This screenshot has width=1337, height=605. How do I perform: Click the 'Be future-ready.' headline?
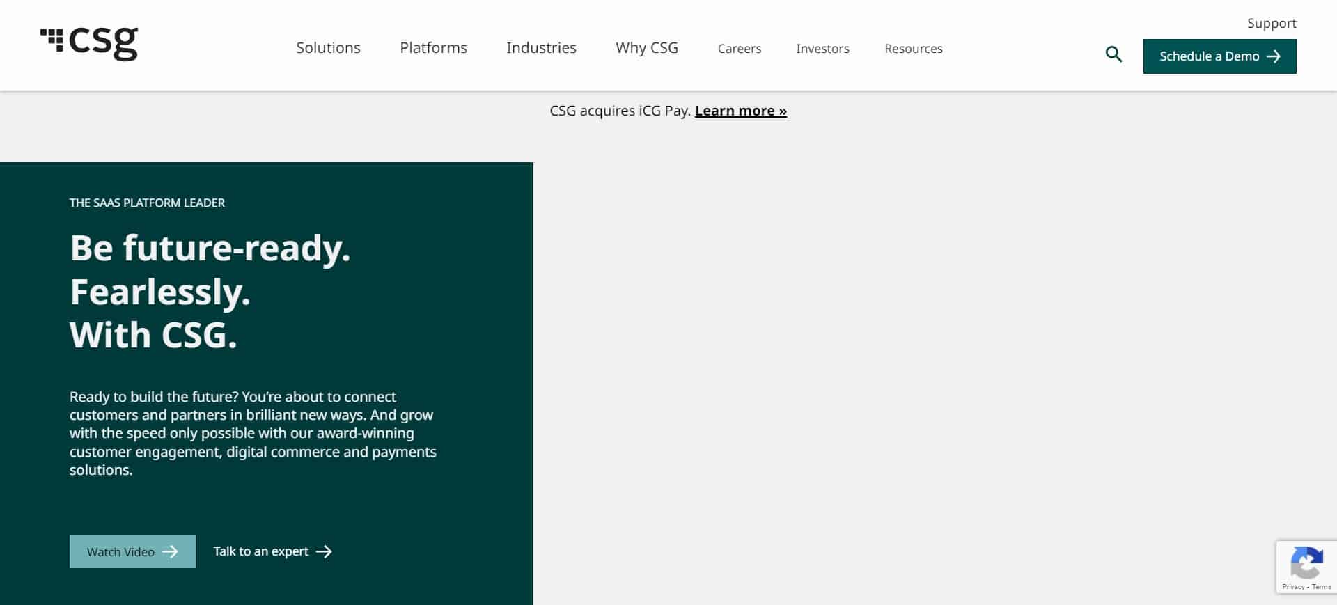[210, 248]
